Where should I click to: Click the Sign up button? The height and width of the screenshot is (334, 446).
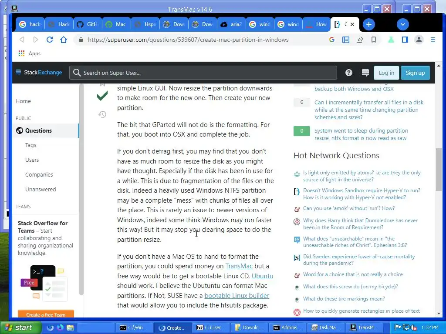(x=415, y=73)
